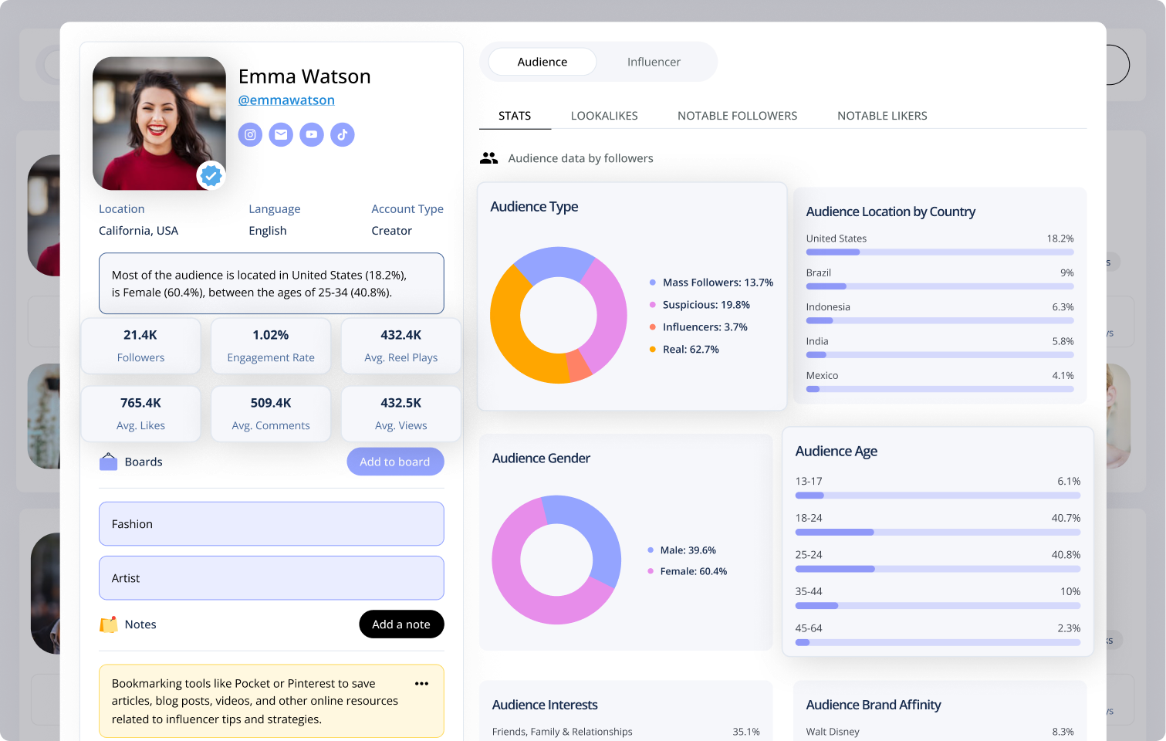This screenshot has height=741, width=1166.
Task: Click the Add to board button
Action: (x=395, y=462)
